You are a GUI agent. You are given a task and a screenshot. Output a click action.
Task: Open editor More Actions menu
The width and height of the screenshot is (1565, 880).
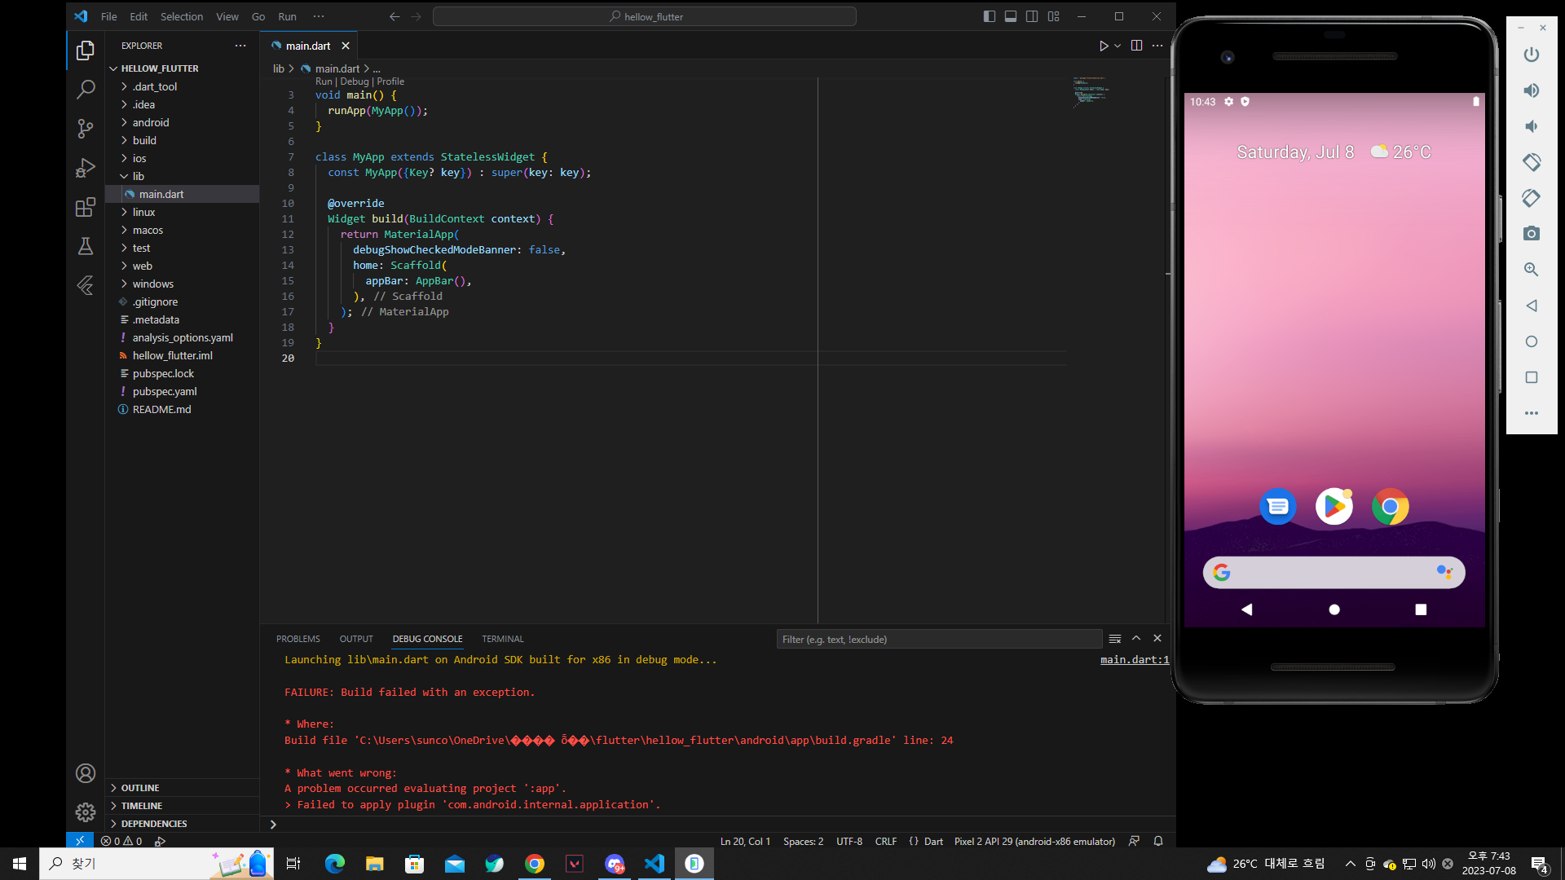[1157, 46]
